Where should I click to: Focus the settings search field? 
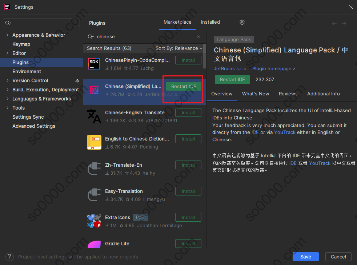point(41,23)
